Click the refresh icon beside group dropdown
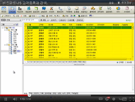Viewport: 135px width, 102px height. pyautogui.click(x=17, y=24)
